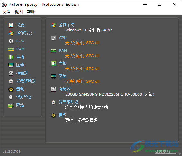Click the 存储器 hard drive icon in sidebar
This screenshot has height=156, width=182.
(x=11, y=73)
